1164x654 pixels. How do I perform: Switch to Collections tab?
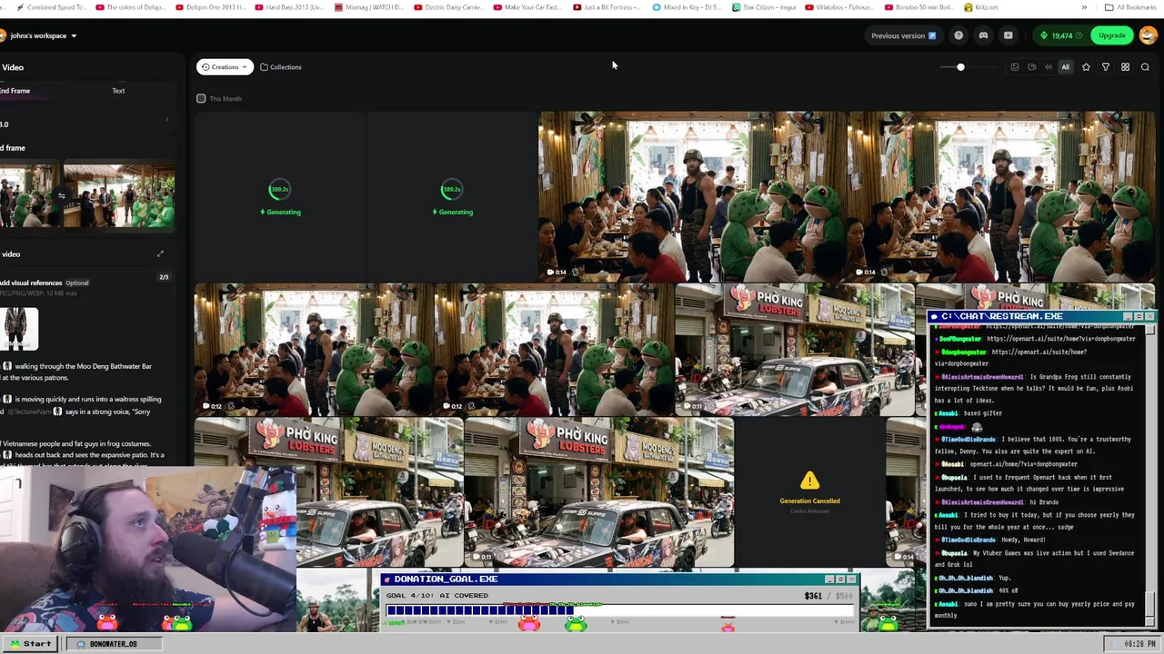(x=281, y=67)
